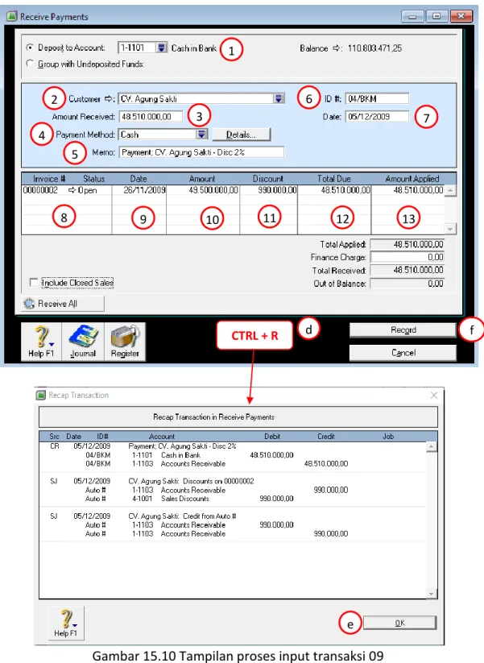
Task: Click Sales Discounts row in recap
Action: pyautogui.click(x=190, y=499)
